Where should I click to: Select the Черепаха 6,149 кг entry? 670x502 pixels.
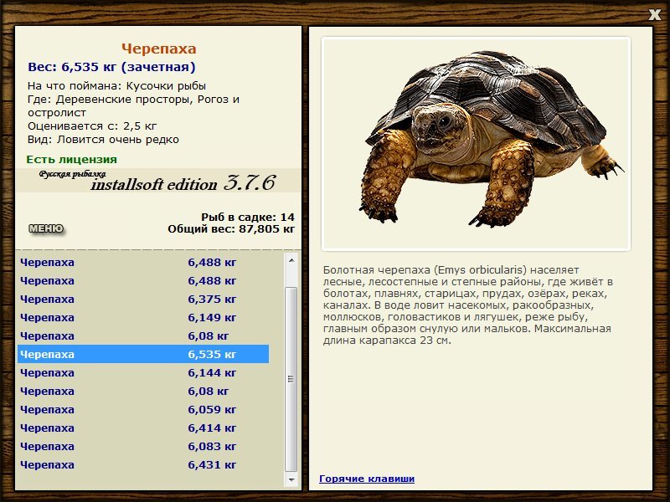click(143, 317)
